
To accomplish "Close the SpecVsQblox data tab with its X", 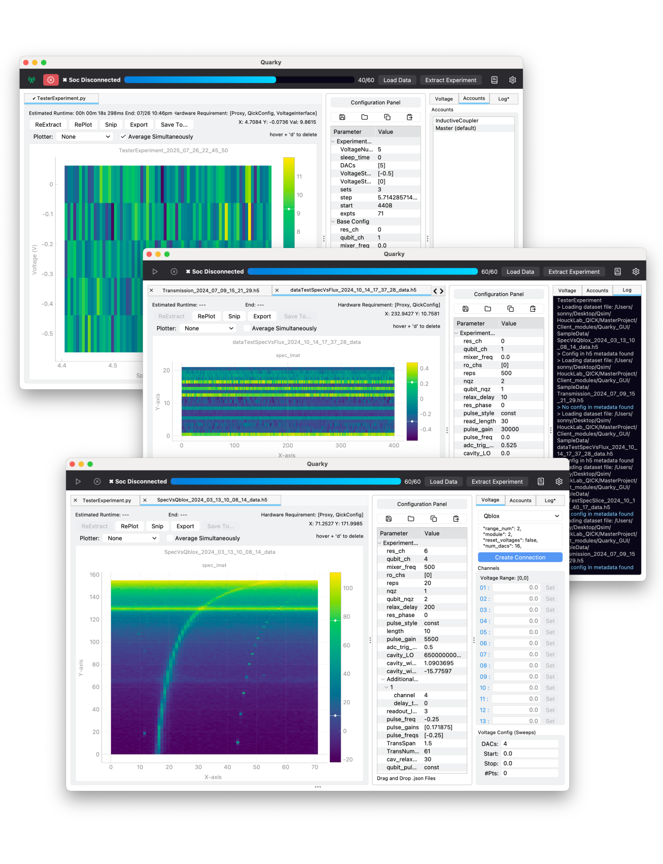I will tap(145, 500).
